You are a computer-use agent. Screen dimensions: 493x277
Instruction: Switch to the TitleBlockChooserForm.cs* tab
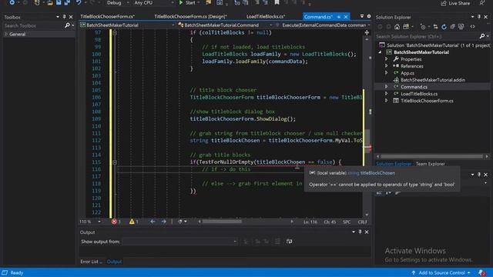pos(108,17)
